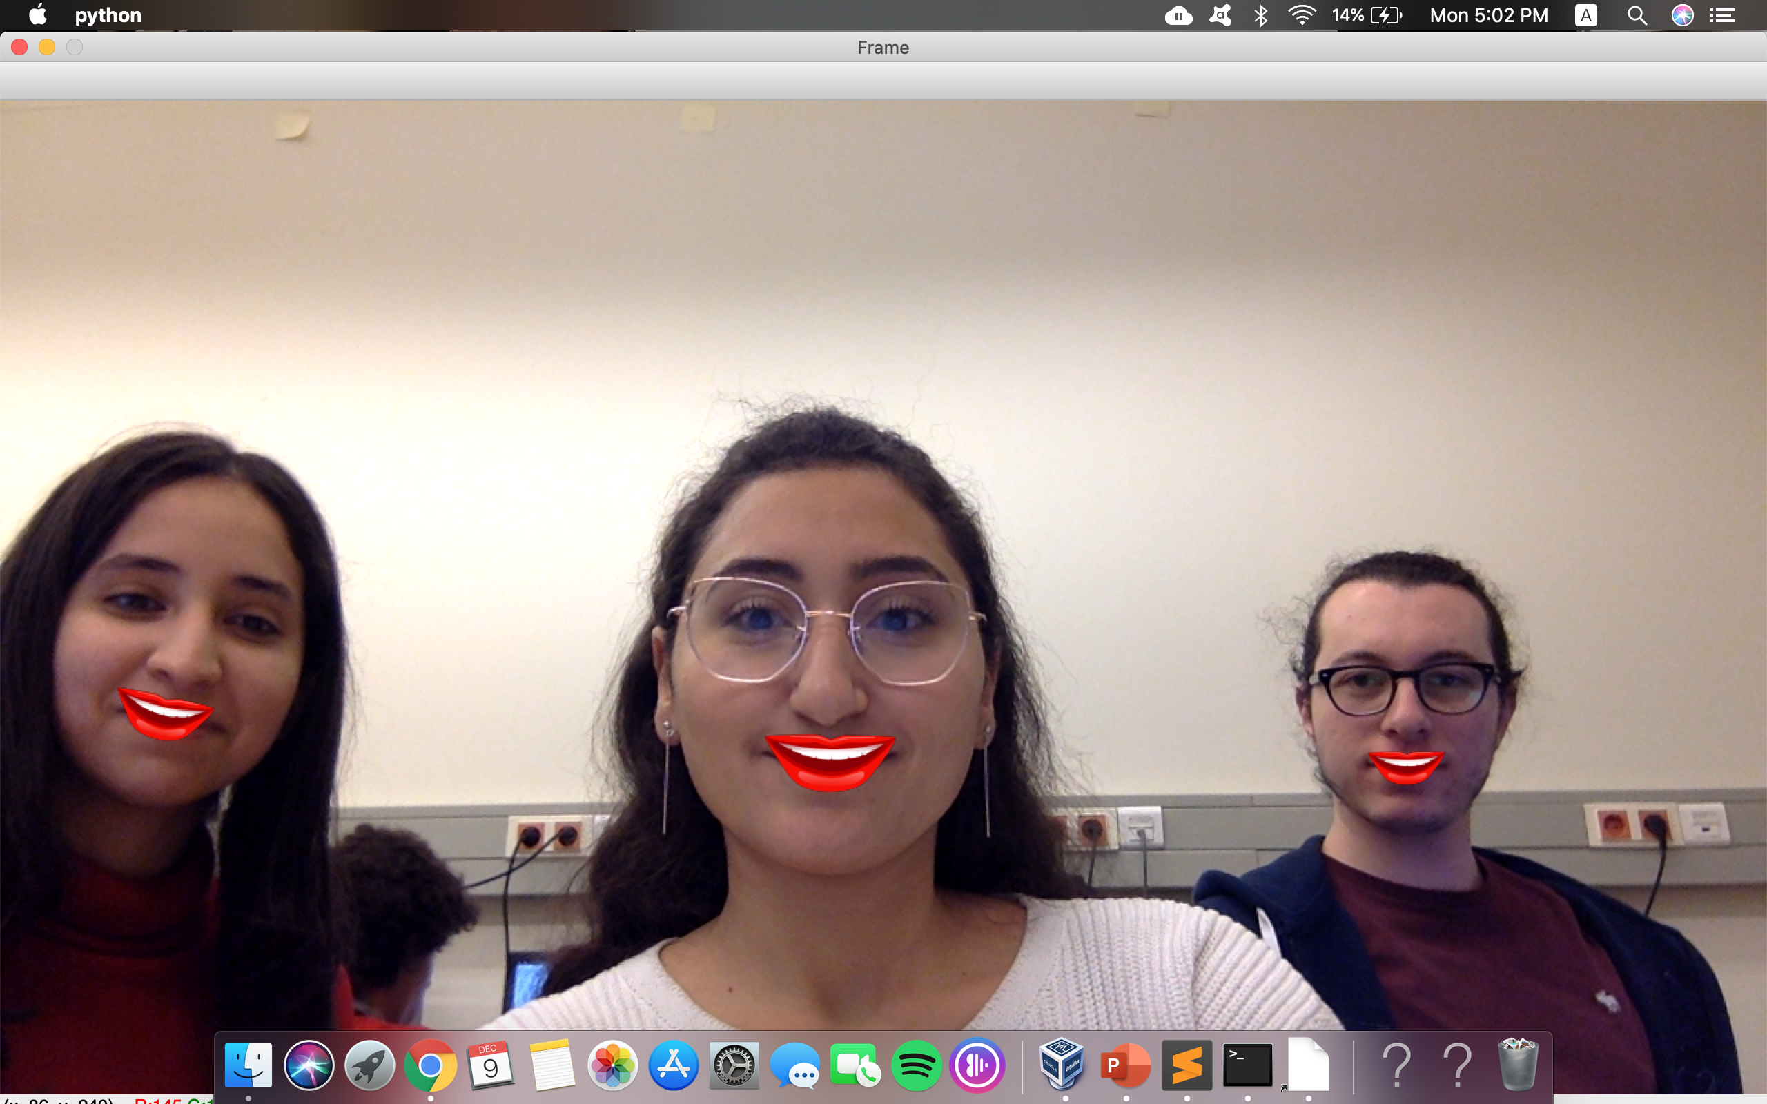The height and width of the screenshot is (1104, 1767).
Task: Open Bluetooth status menu
Action: point(1261,15)
